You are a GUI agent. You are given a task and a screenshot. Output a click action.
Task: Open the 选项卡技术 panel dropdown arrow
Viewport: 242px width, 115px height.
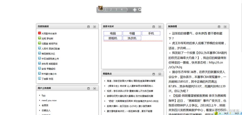(160, 27)
